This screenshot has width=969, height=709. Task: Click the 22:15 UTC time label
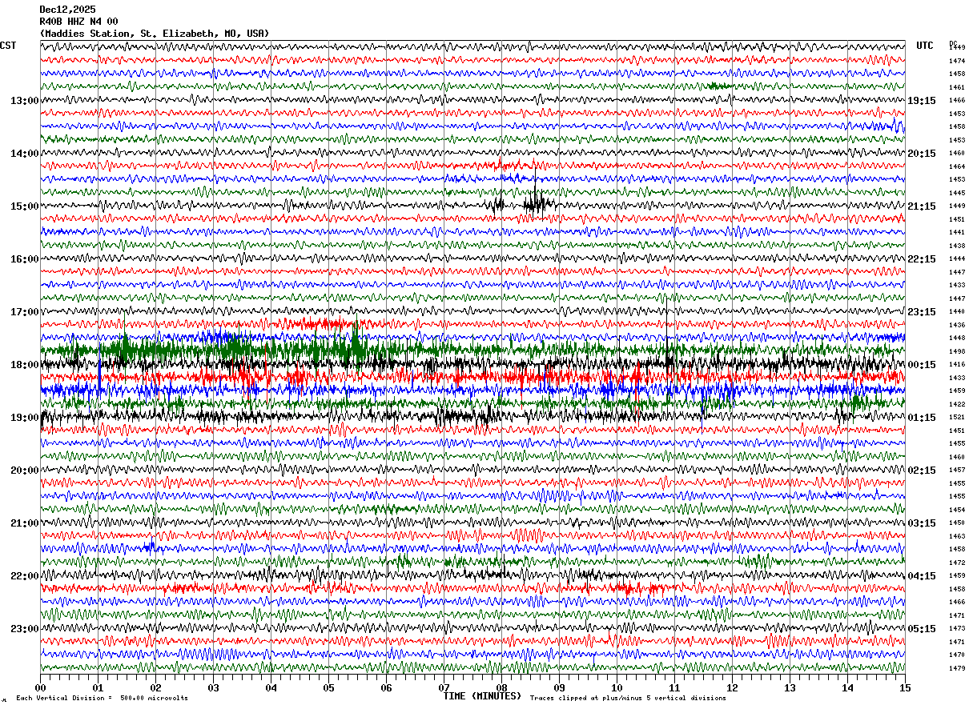pyautogui.click(x=922, y=259)
